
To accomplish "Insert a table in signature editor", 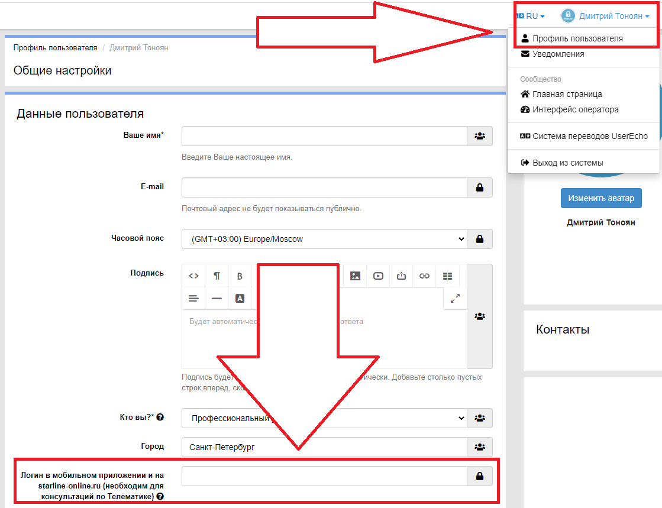I will [x=447, y=276].
